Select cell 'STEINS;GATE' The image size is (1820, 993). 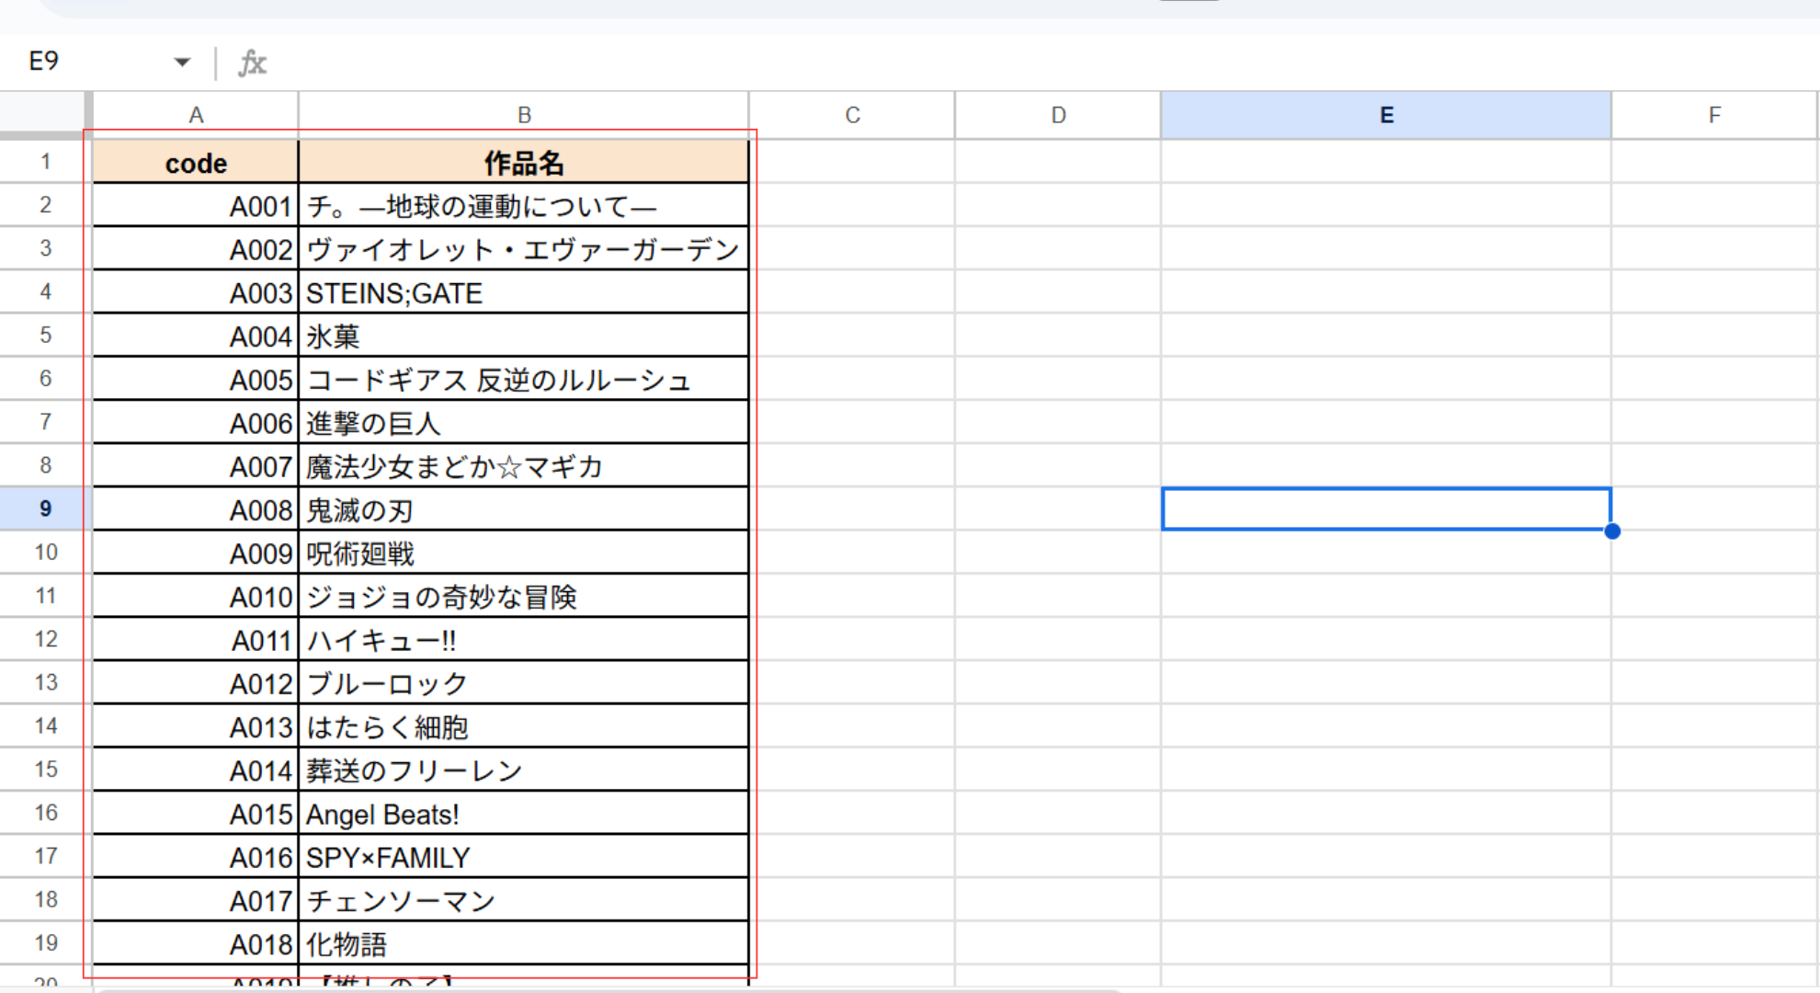[x=524, y=291]
